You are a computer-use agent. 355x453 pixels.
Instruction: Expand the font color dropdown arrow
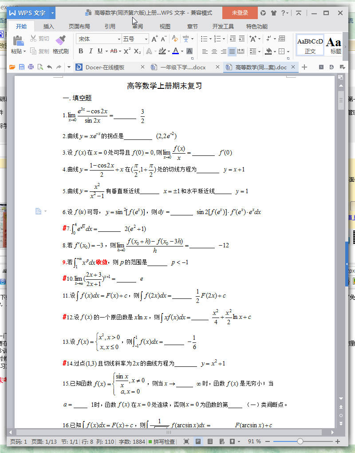[x=182, y=52]
